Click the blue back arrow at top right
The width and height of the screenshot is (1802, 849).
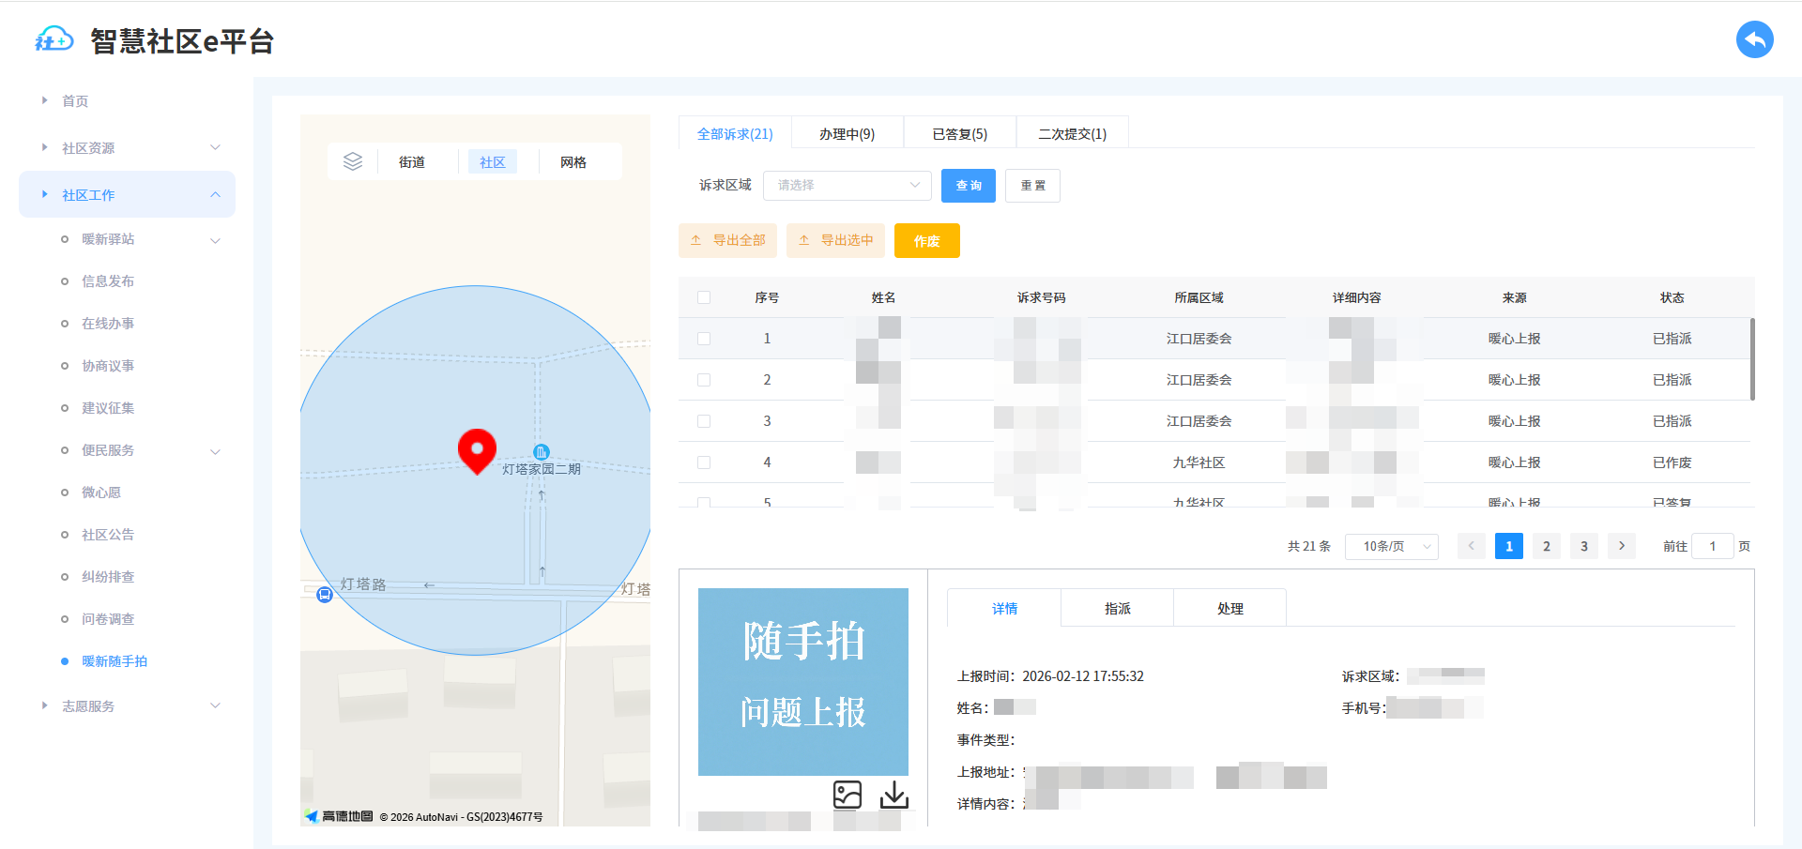click(x=1754, y=39)
